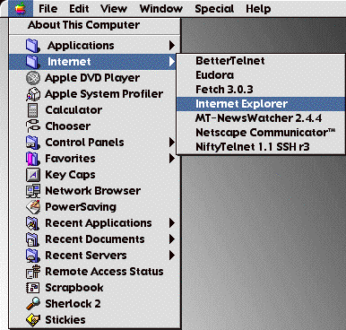346x330 pixels.
Task: Click the Apple DVD Player label
Action: click(x=92, y=78)
